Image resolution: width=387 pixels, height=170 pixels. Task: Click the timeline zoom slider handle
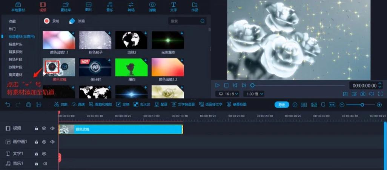[362, 105]
